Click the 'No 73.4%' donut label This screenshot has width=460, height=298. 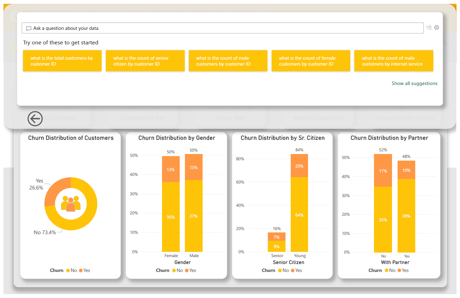[45, 232]
